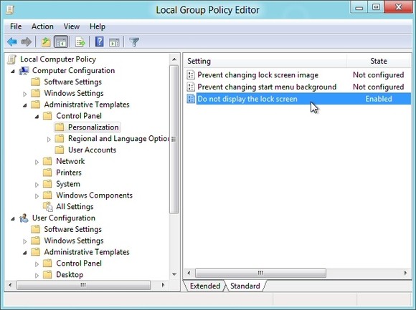Collapse the User Configuration node
Viewport: 416px width, 310px height.
[13, 218]
